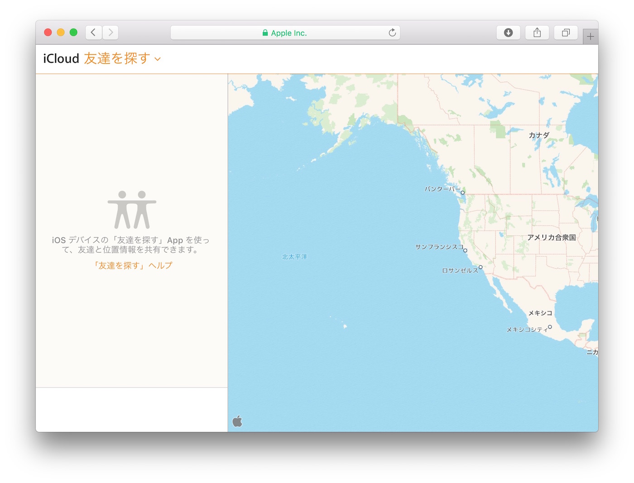Image resolution: width=634 pixels, height=483 pixels.
Task: Click the アメリカ合衆国 country label
Action: (x=552, y=237)
